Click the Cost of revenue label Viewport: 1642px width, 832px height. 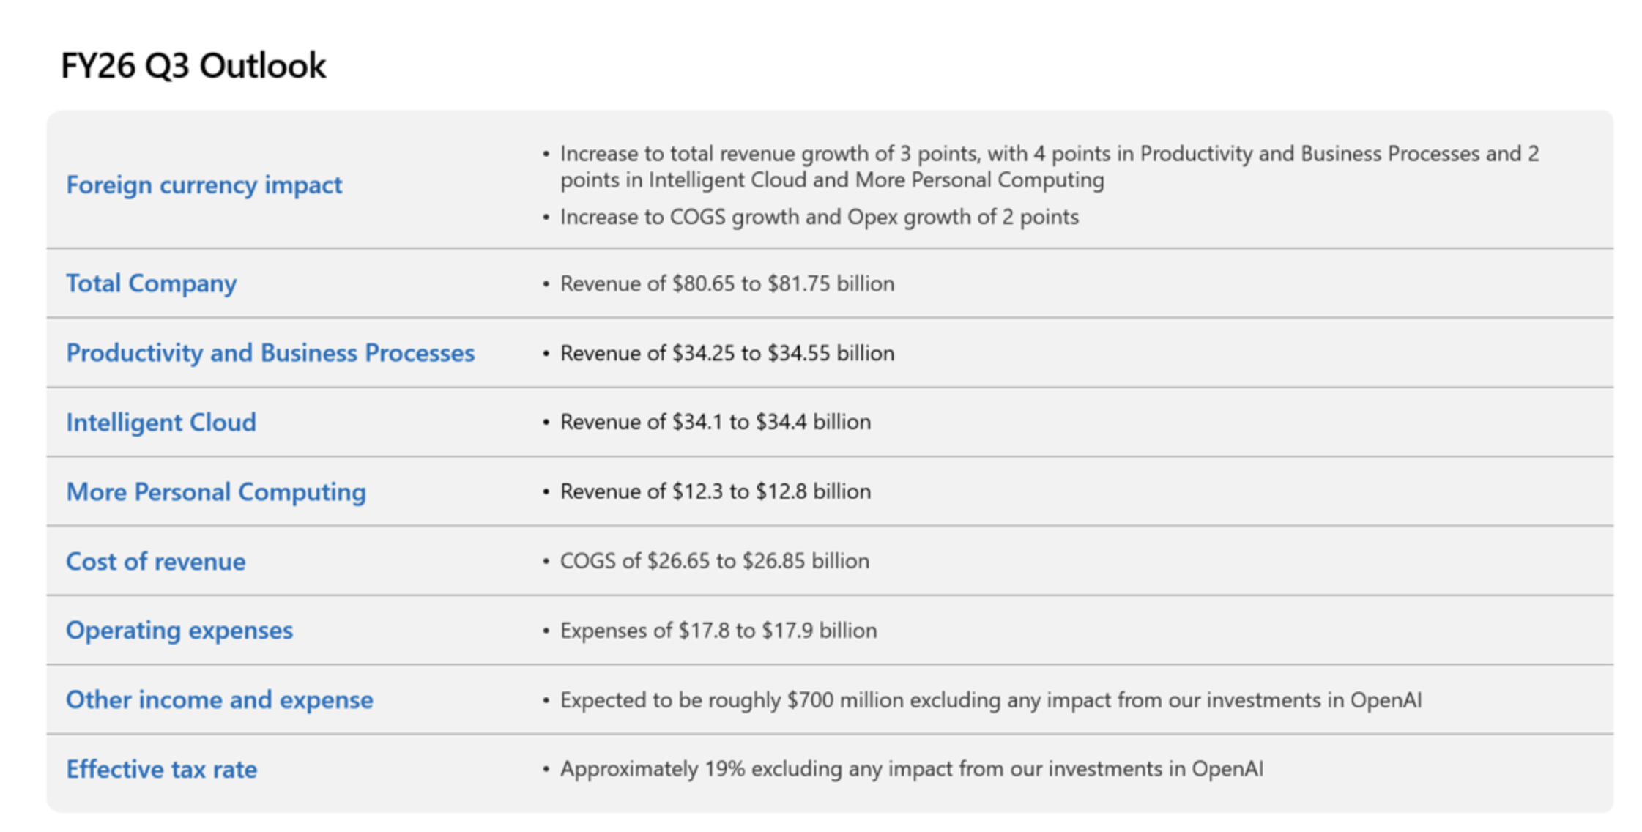[155, 562]
